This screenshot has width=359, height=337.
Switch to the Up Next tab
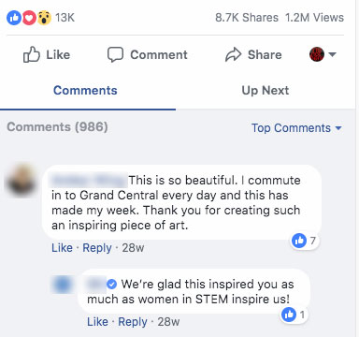(x=266, y=91)
